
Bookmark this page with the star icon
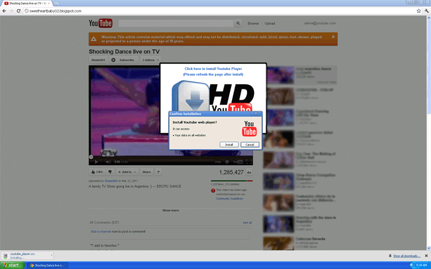tap(419, 11)
